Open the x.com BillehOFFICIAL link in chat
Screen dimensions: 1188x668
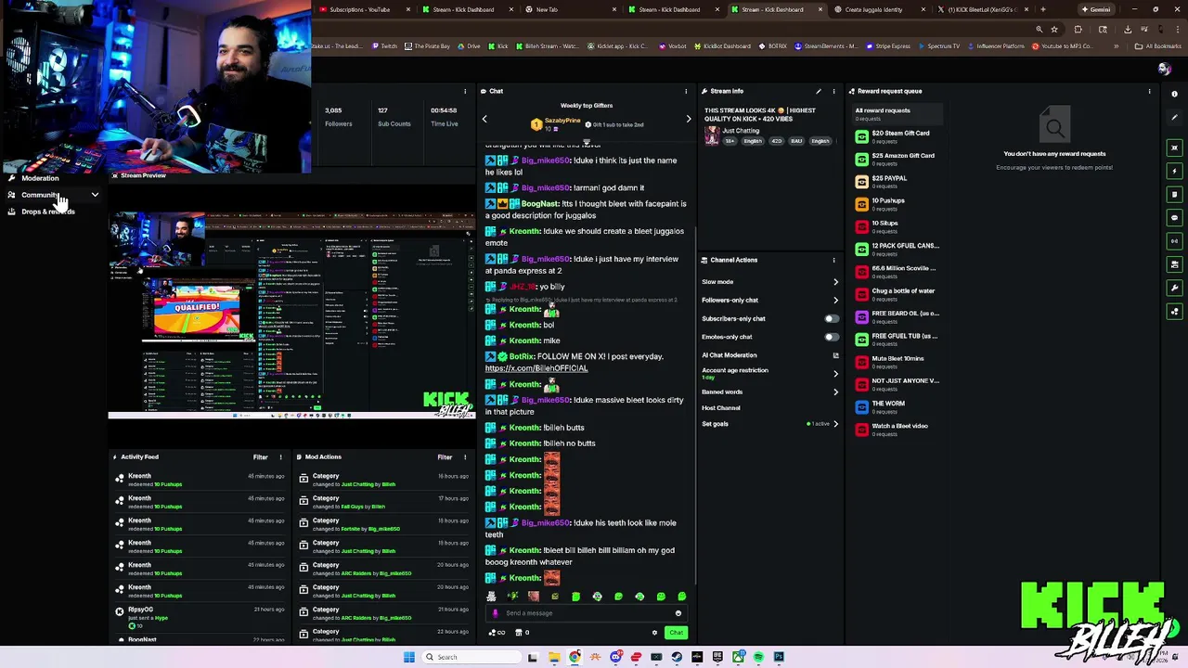536,368
